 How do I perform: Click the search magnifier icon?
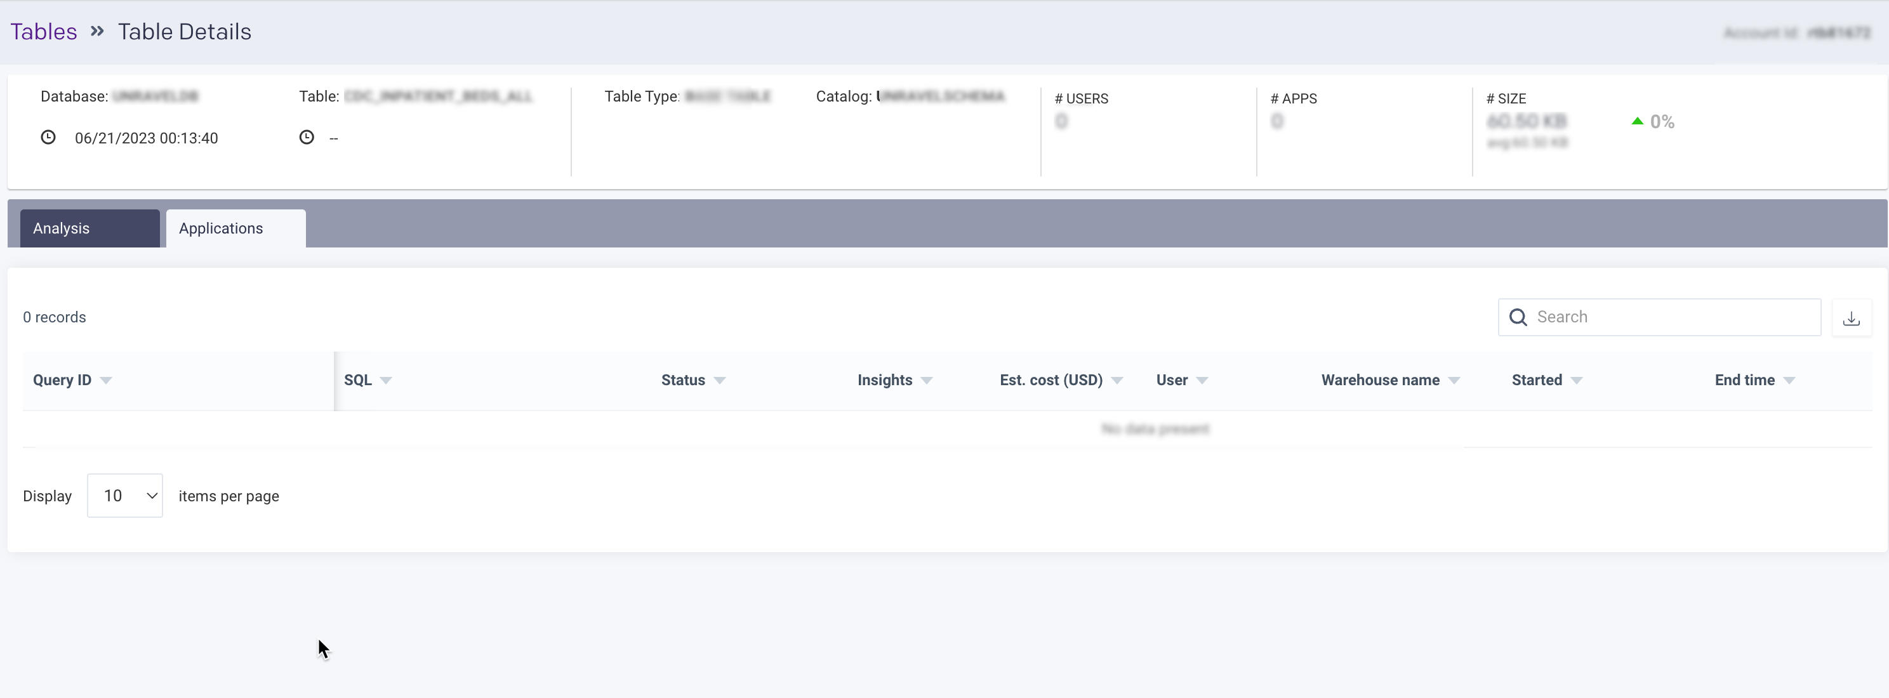[x=1518, y=317]
